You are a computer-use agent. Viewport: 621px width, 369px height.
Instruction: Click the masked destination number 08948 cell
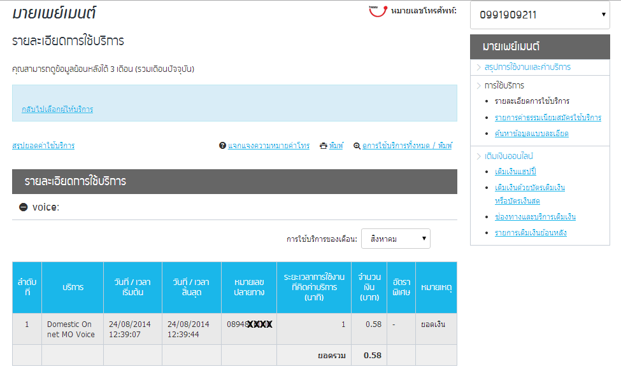(x=248, y=329)
